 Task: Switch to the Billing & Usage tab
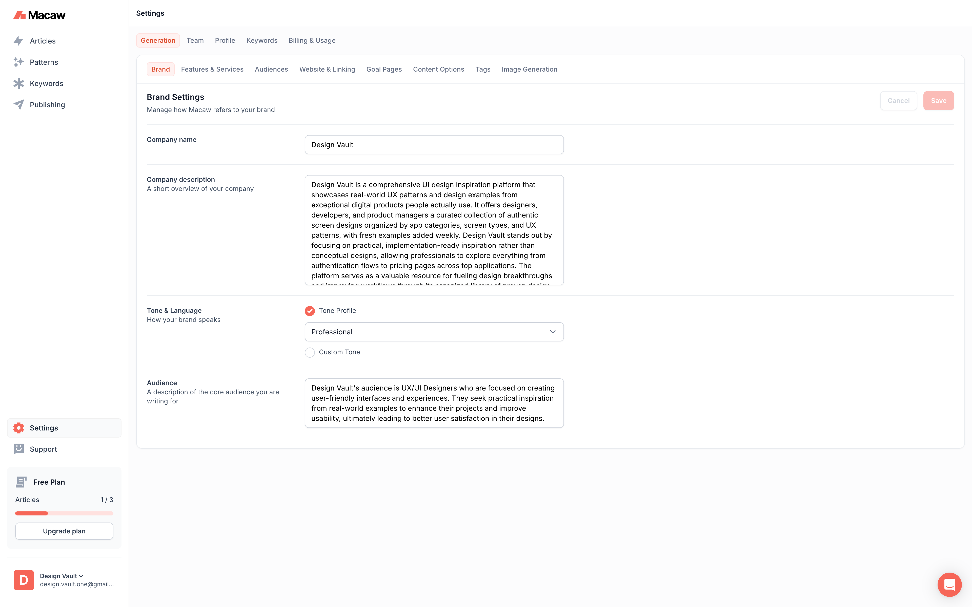click(x=312, y=40)
